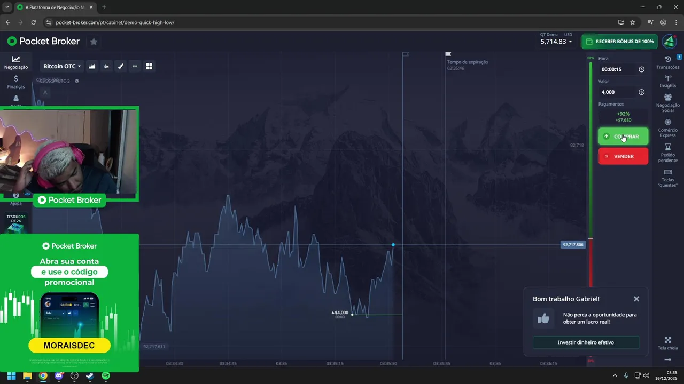Open Comércio Express panel
The width and height of the screenshot is (684, 384).
coord(667,128)
